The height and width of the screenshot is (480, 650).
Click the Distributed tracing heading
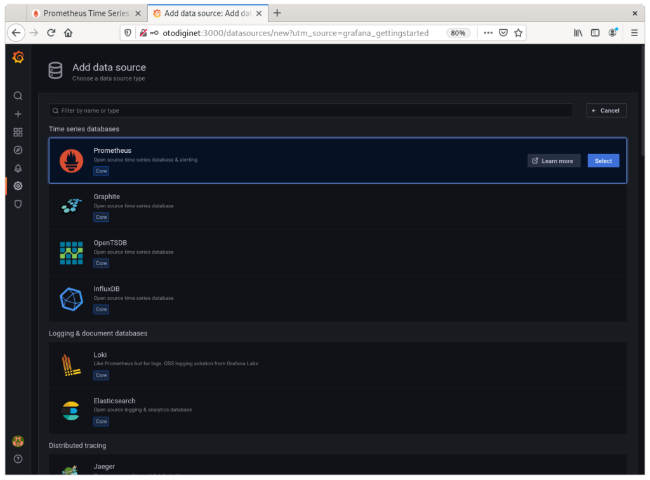(x=77, y=446)
